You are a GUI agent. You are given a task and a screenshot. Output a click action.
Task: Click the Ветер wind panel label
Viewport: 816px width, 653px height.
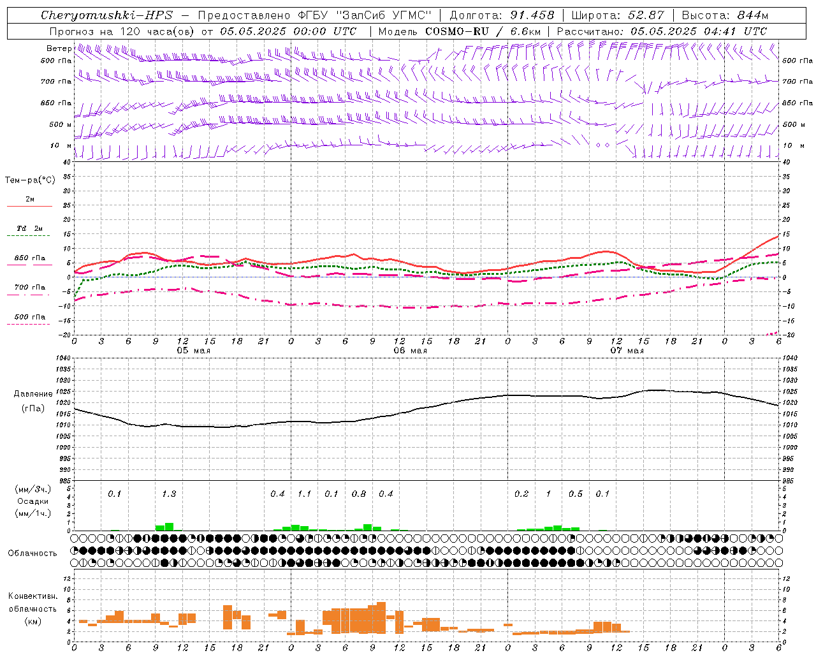pyautogui.click(x=59, y=48)
